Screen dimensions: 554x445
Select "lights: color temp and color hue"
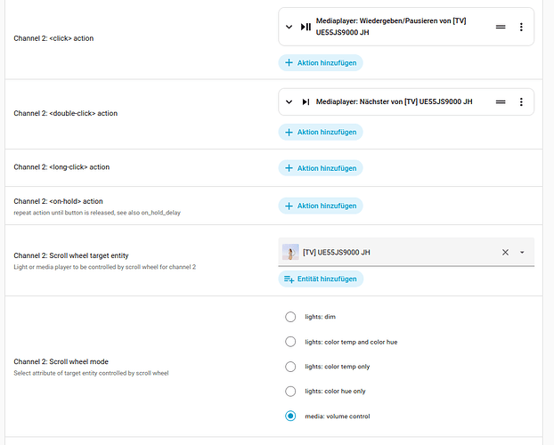(x=290, y=342)
